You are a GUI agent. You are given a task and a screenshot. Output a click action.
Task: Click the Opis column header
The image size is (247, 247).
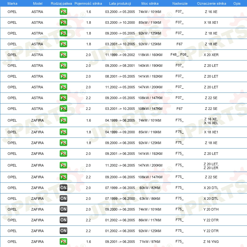(237, 3)
